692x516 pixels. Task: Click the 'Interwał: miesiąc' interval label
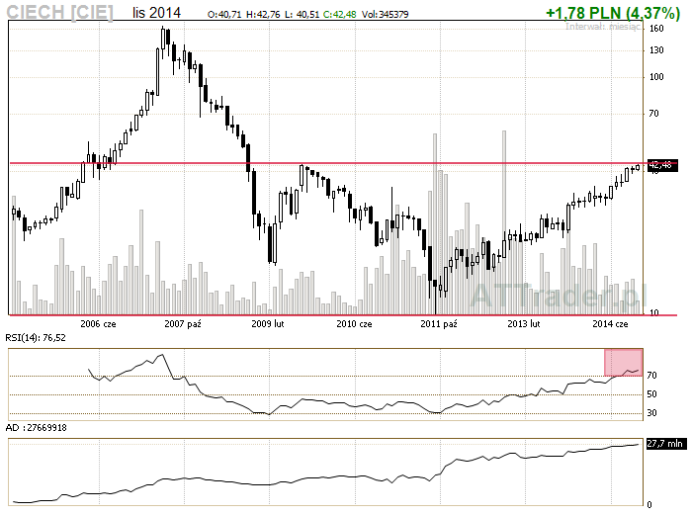click(x=603, y=27)
